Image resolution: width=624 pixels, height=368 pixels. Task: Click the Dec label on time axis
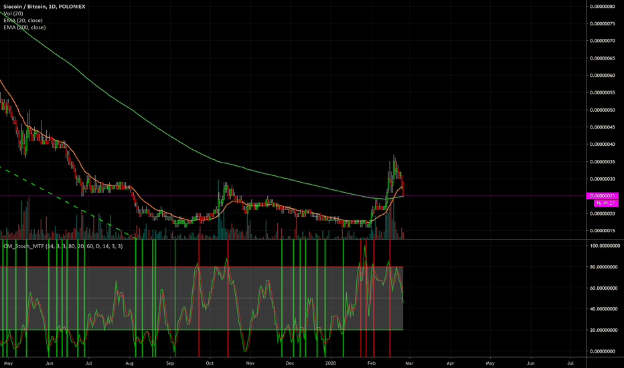click(x=290, y=363)
